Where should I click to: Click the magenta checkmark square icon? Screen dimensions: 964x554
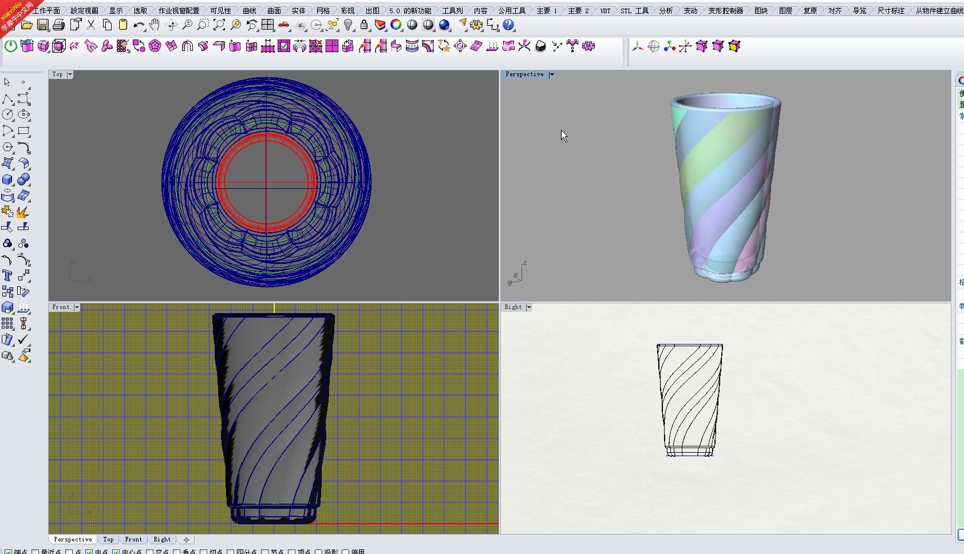coord(284,46)
